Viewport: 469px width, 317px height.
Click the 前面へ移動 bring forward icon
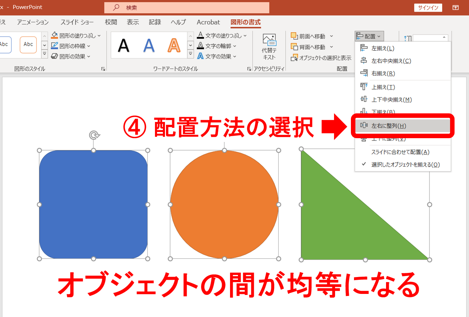[294, 36]
